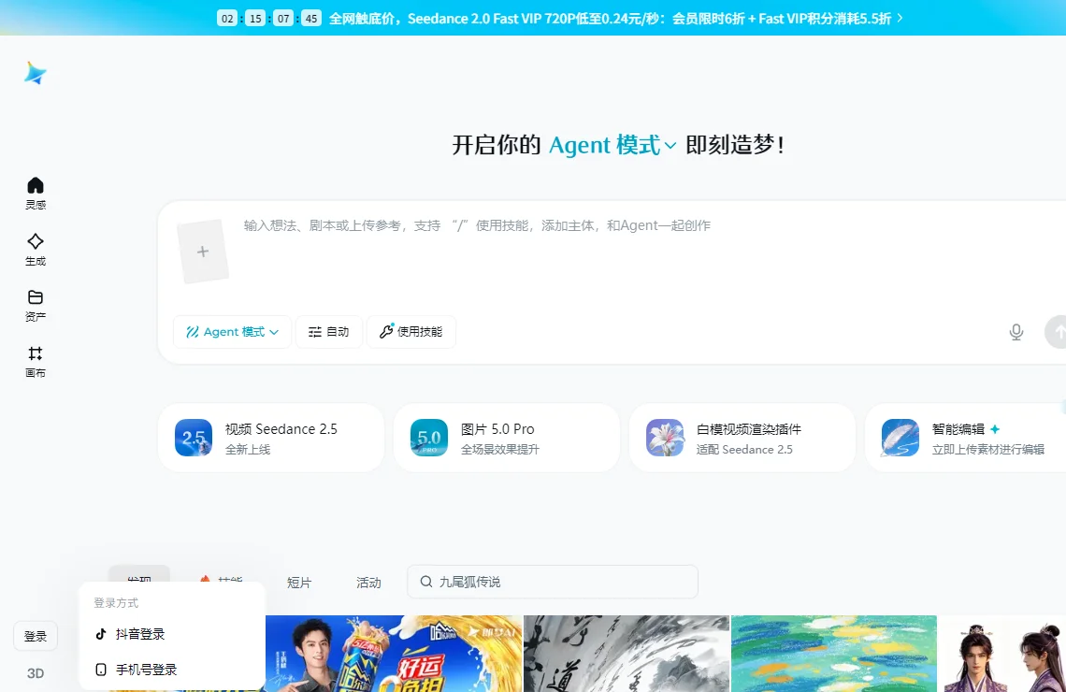Image resolution: width=1066 pixels, height=692 pixels.
Task: Open the Agent 模式 selector below the prompt
Action: (x=233, y=332)
